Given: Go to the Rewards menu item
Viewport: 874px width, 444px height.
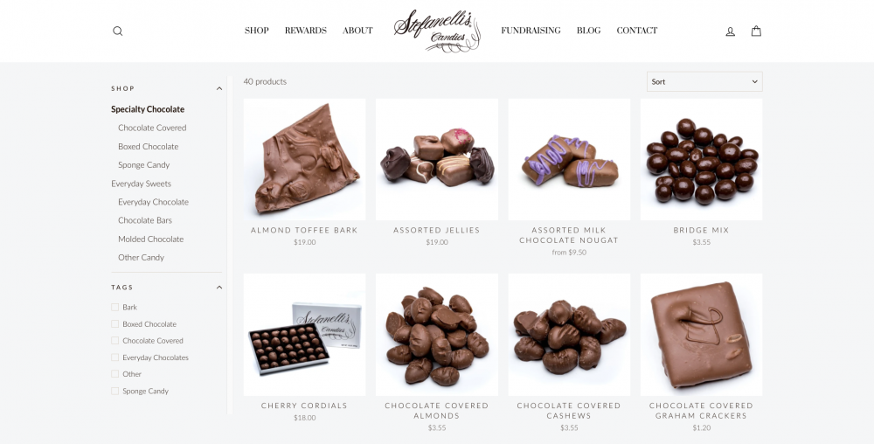Looking at the screenshot, I should pos(305,31).
